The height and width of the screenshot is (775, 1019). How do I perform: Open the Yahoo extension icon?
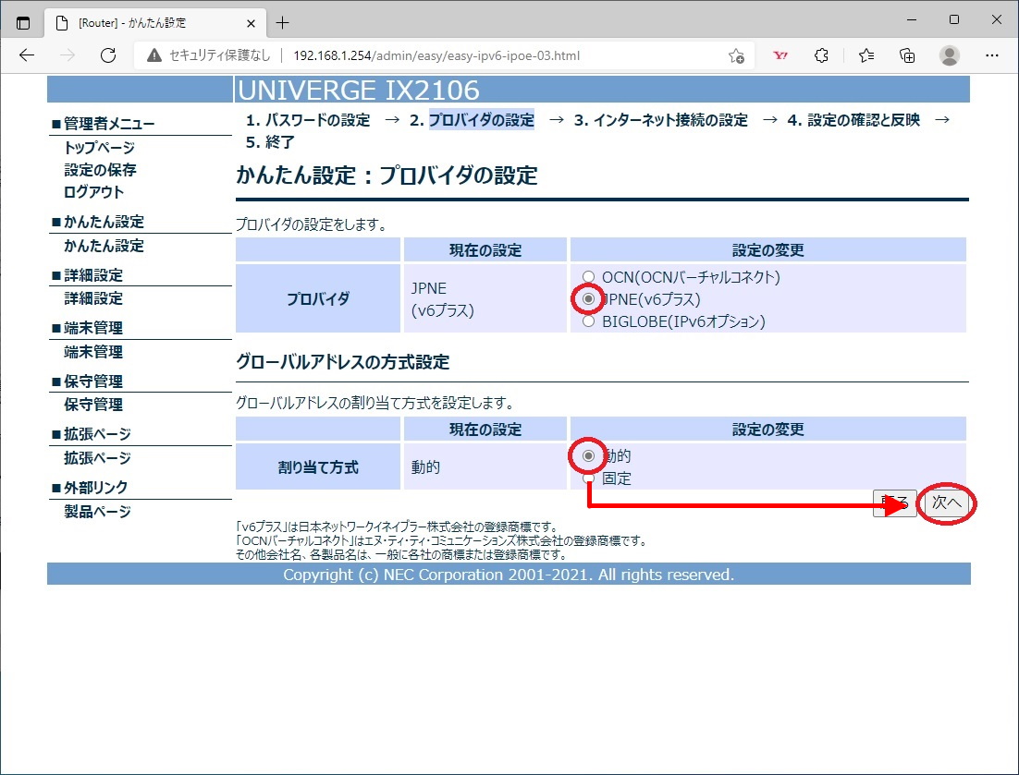780,55
